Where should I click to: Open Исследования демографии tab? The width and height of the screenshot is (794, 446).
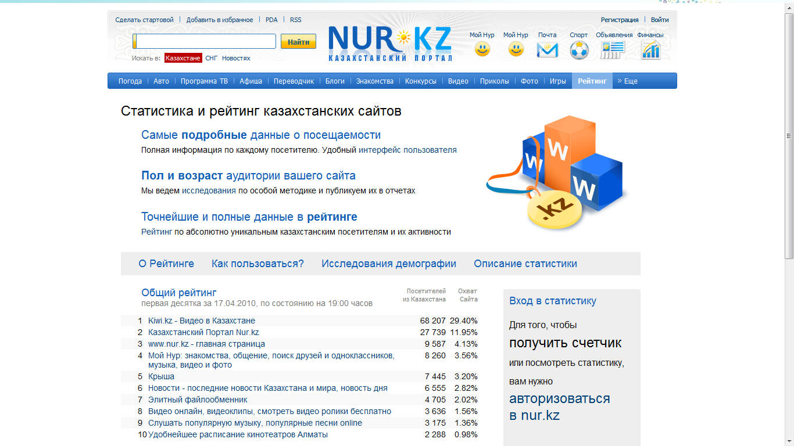[x=389, y=264]
